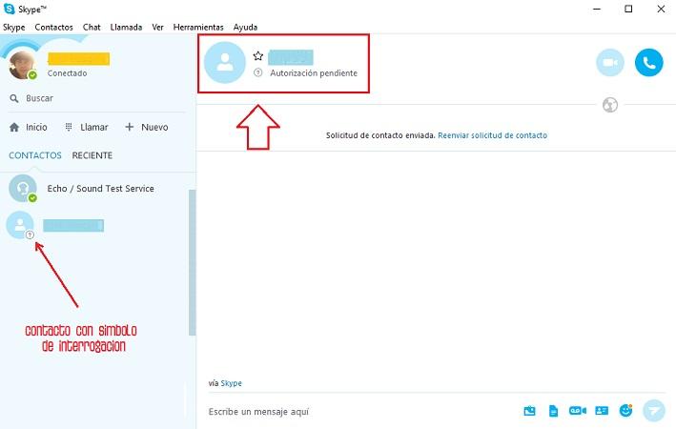Click the send image icon

pyautogui.click(x=530, y=411)
